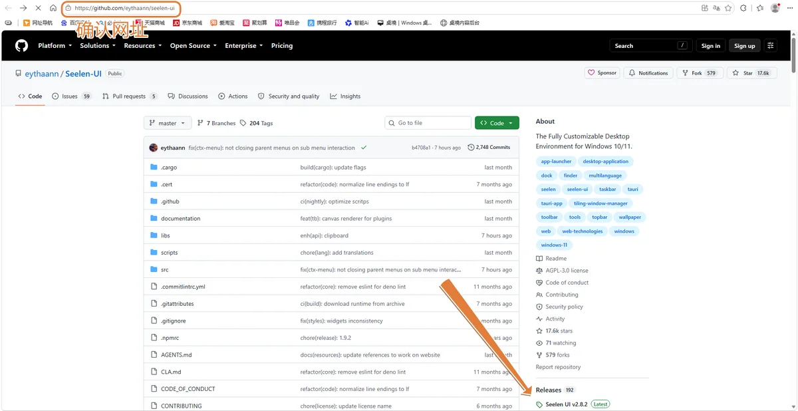Viewport: 798px width, 411px height.
Task: Click the .cargo folder icon
Action: tap(154, 167)
